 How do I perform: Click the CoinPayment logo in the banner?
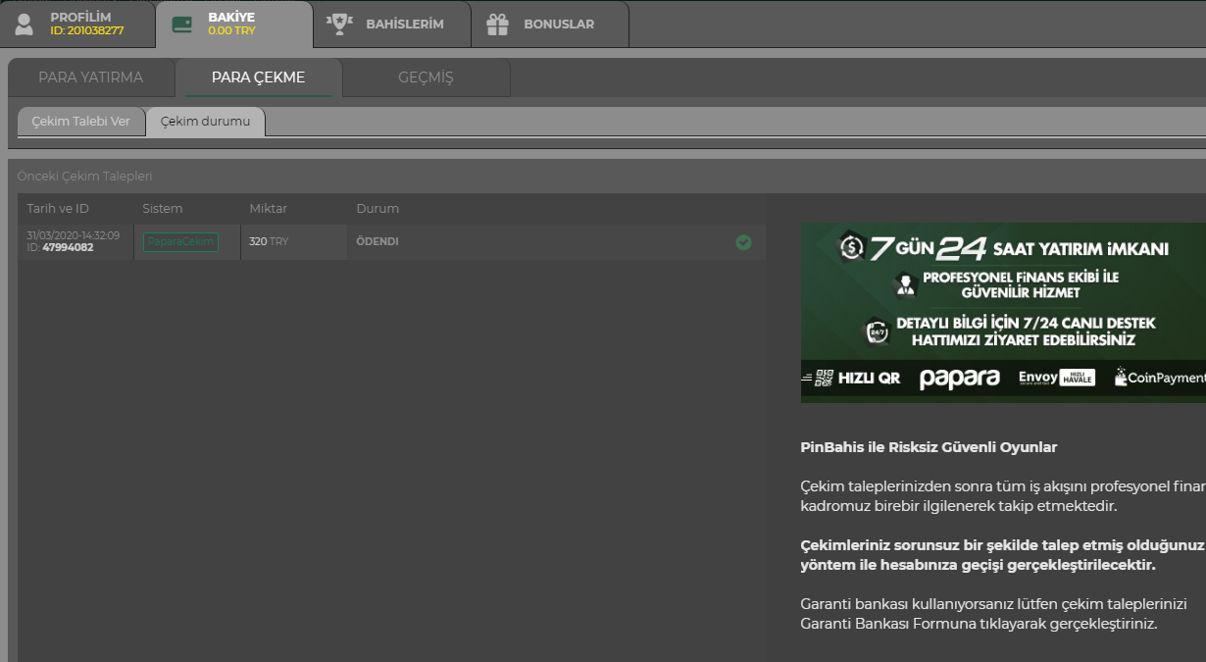[1160, 378]
